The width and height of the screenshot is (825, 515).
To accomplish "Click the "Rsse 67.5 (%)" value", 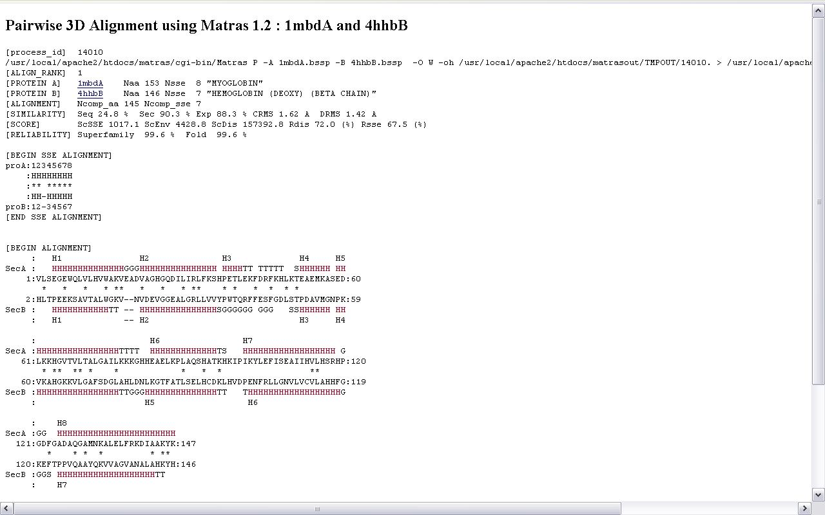I will 394,124.
